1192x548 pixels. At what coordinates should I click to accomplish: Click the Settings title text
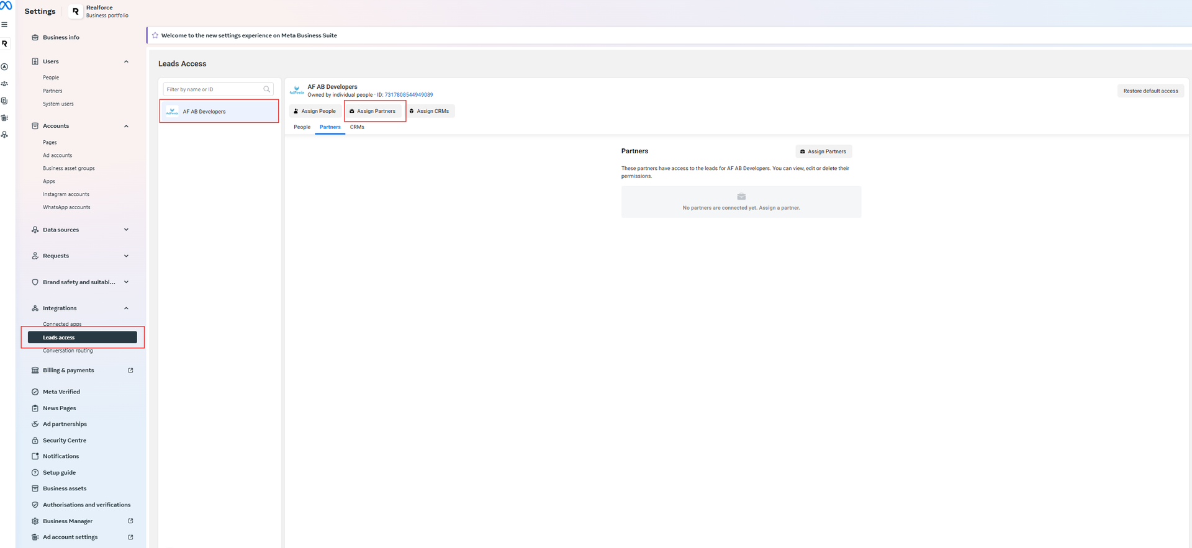[40, 11]
